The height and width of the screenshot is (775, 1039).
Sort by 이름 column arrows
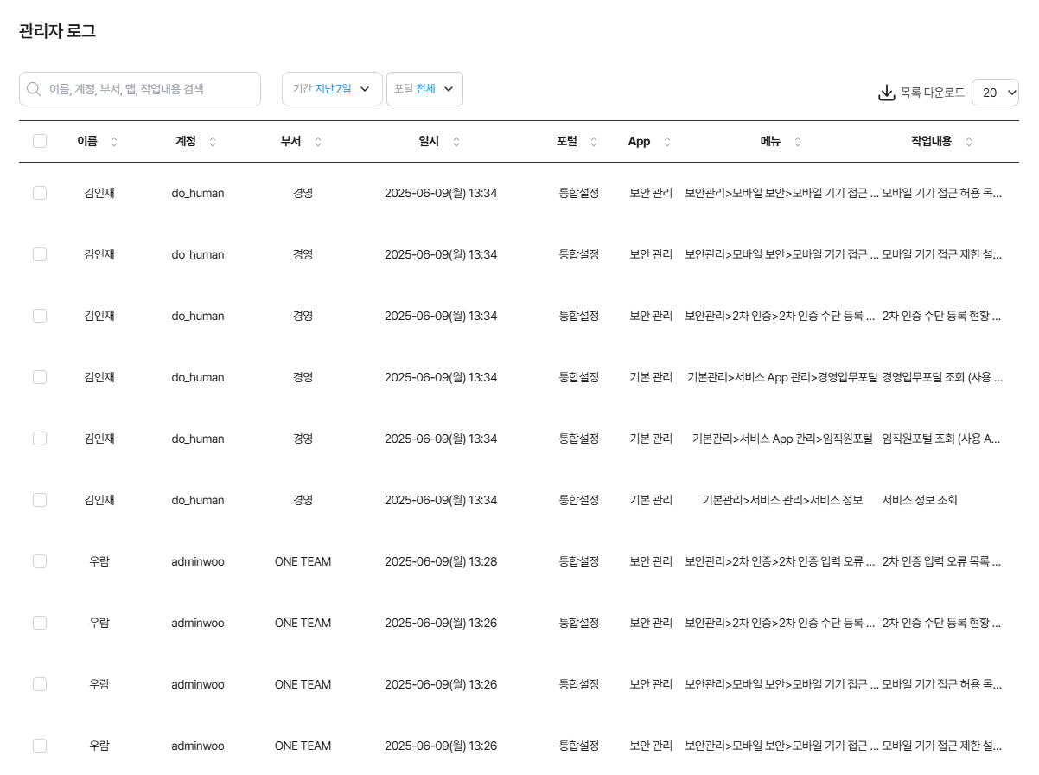point(114,142)
